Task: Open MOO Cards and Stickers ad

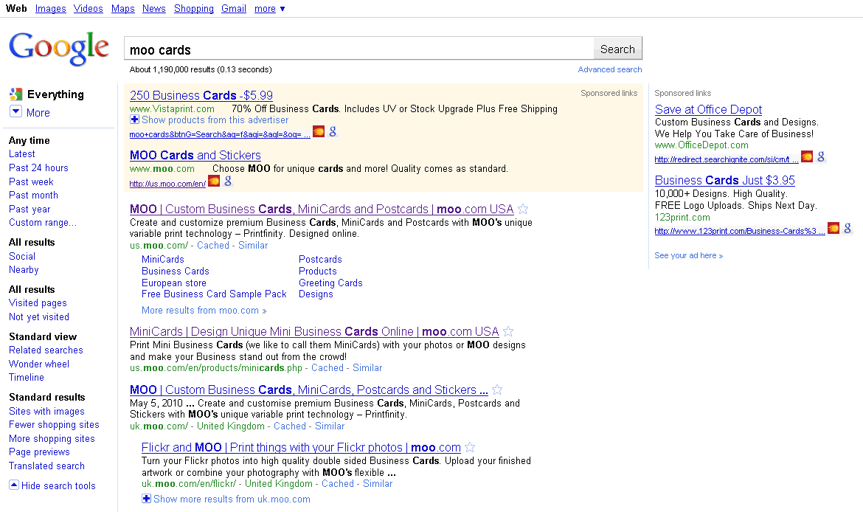Action: [195, 155]
